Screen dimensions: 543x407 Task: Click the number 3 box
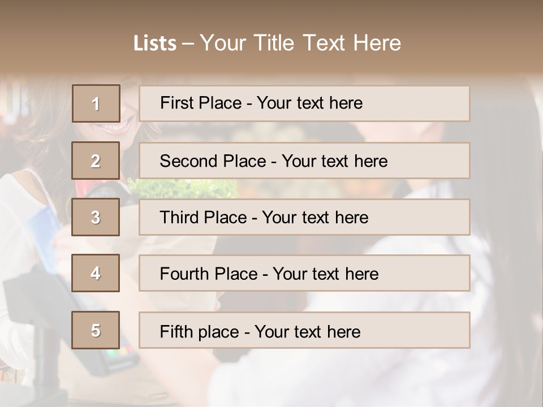click(x=96, y=217)
